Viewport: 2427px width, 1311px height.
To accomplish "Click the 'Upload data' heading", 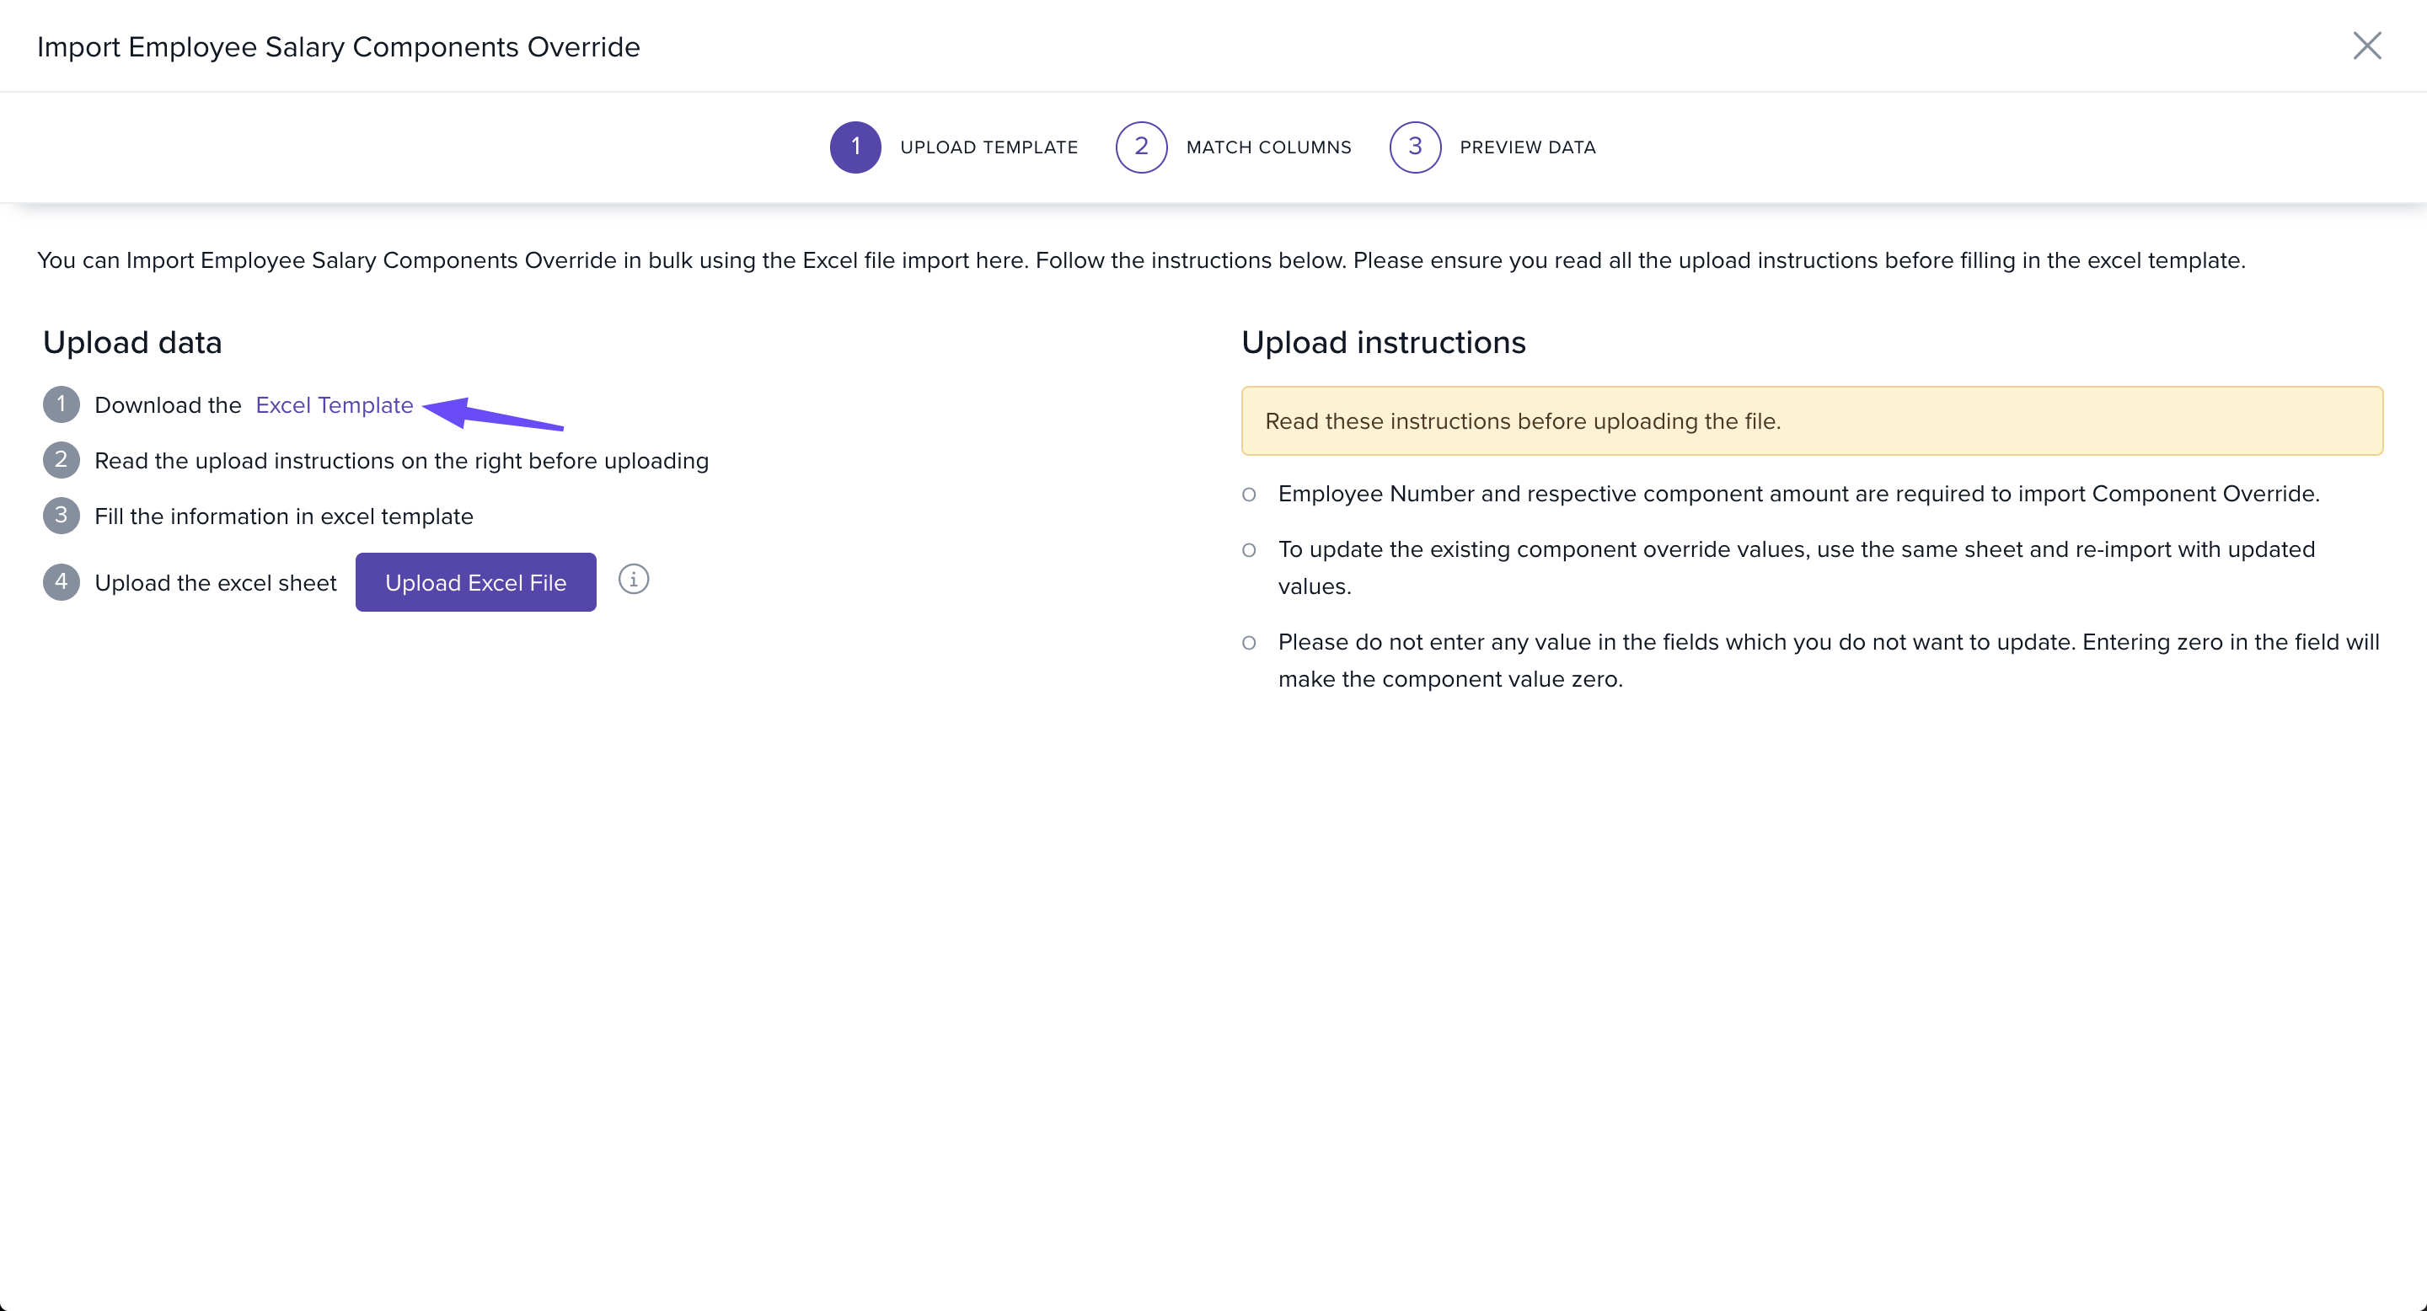I will coord(133,343).
